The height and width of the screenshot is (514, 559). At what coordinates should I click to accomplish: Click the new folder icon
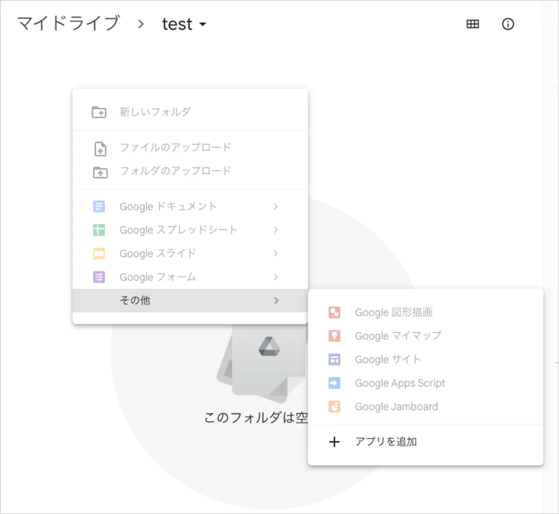(99, 112)
